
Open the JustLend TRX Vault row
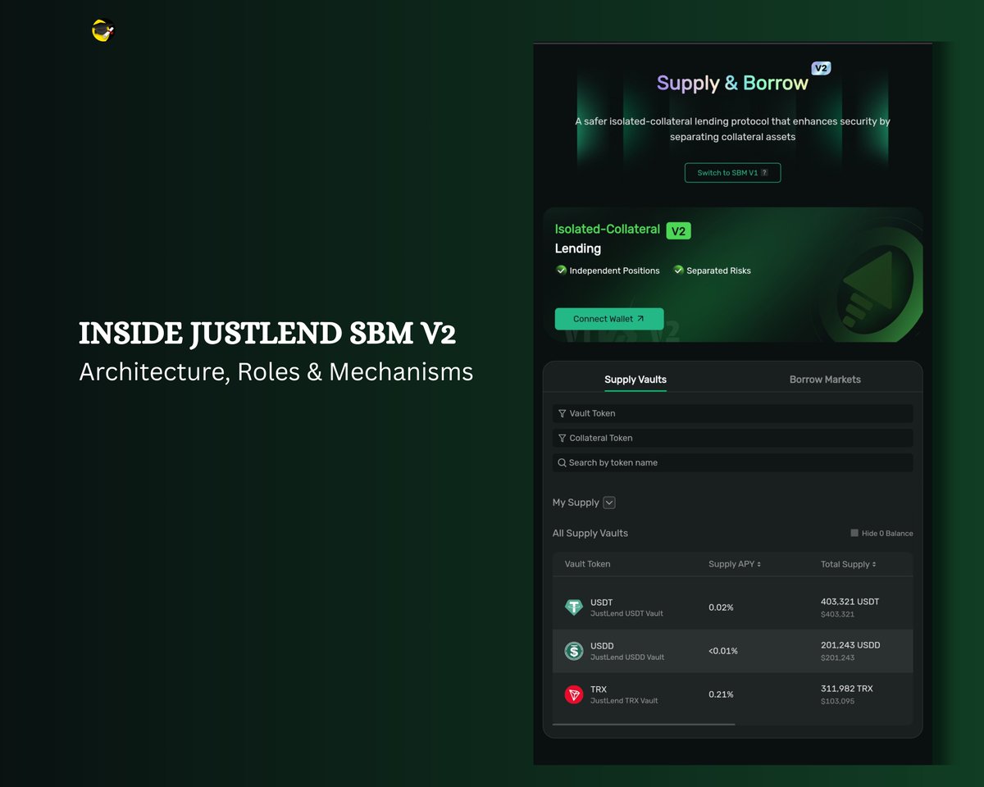tap(733, 694)
